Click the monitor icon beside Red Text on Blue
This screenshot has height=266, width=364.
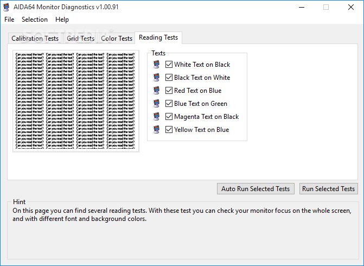pyautogui.click(x=157, y=90)
